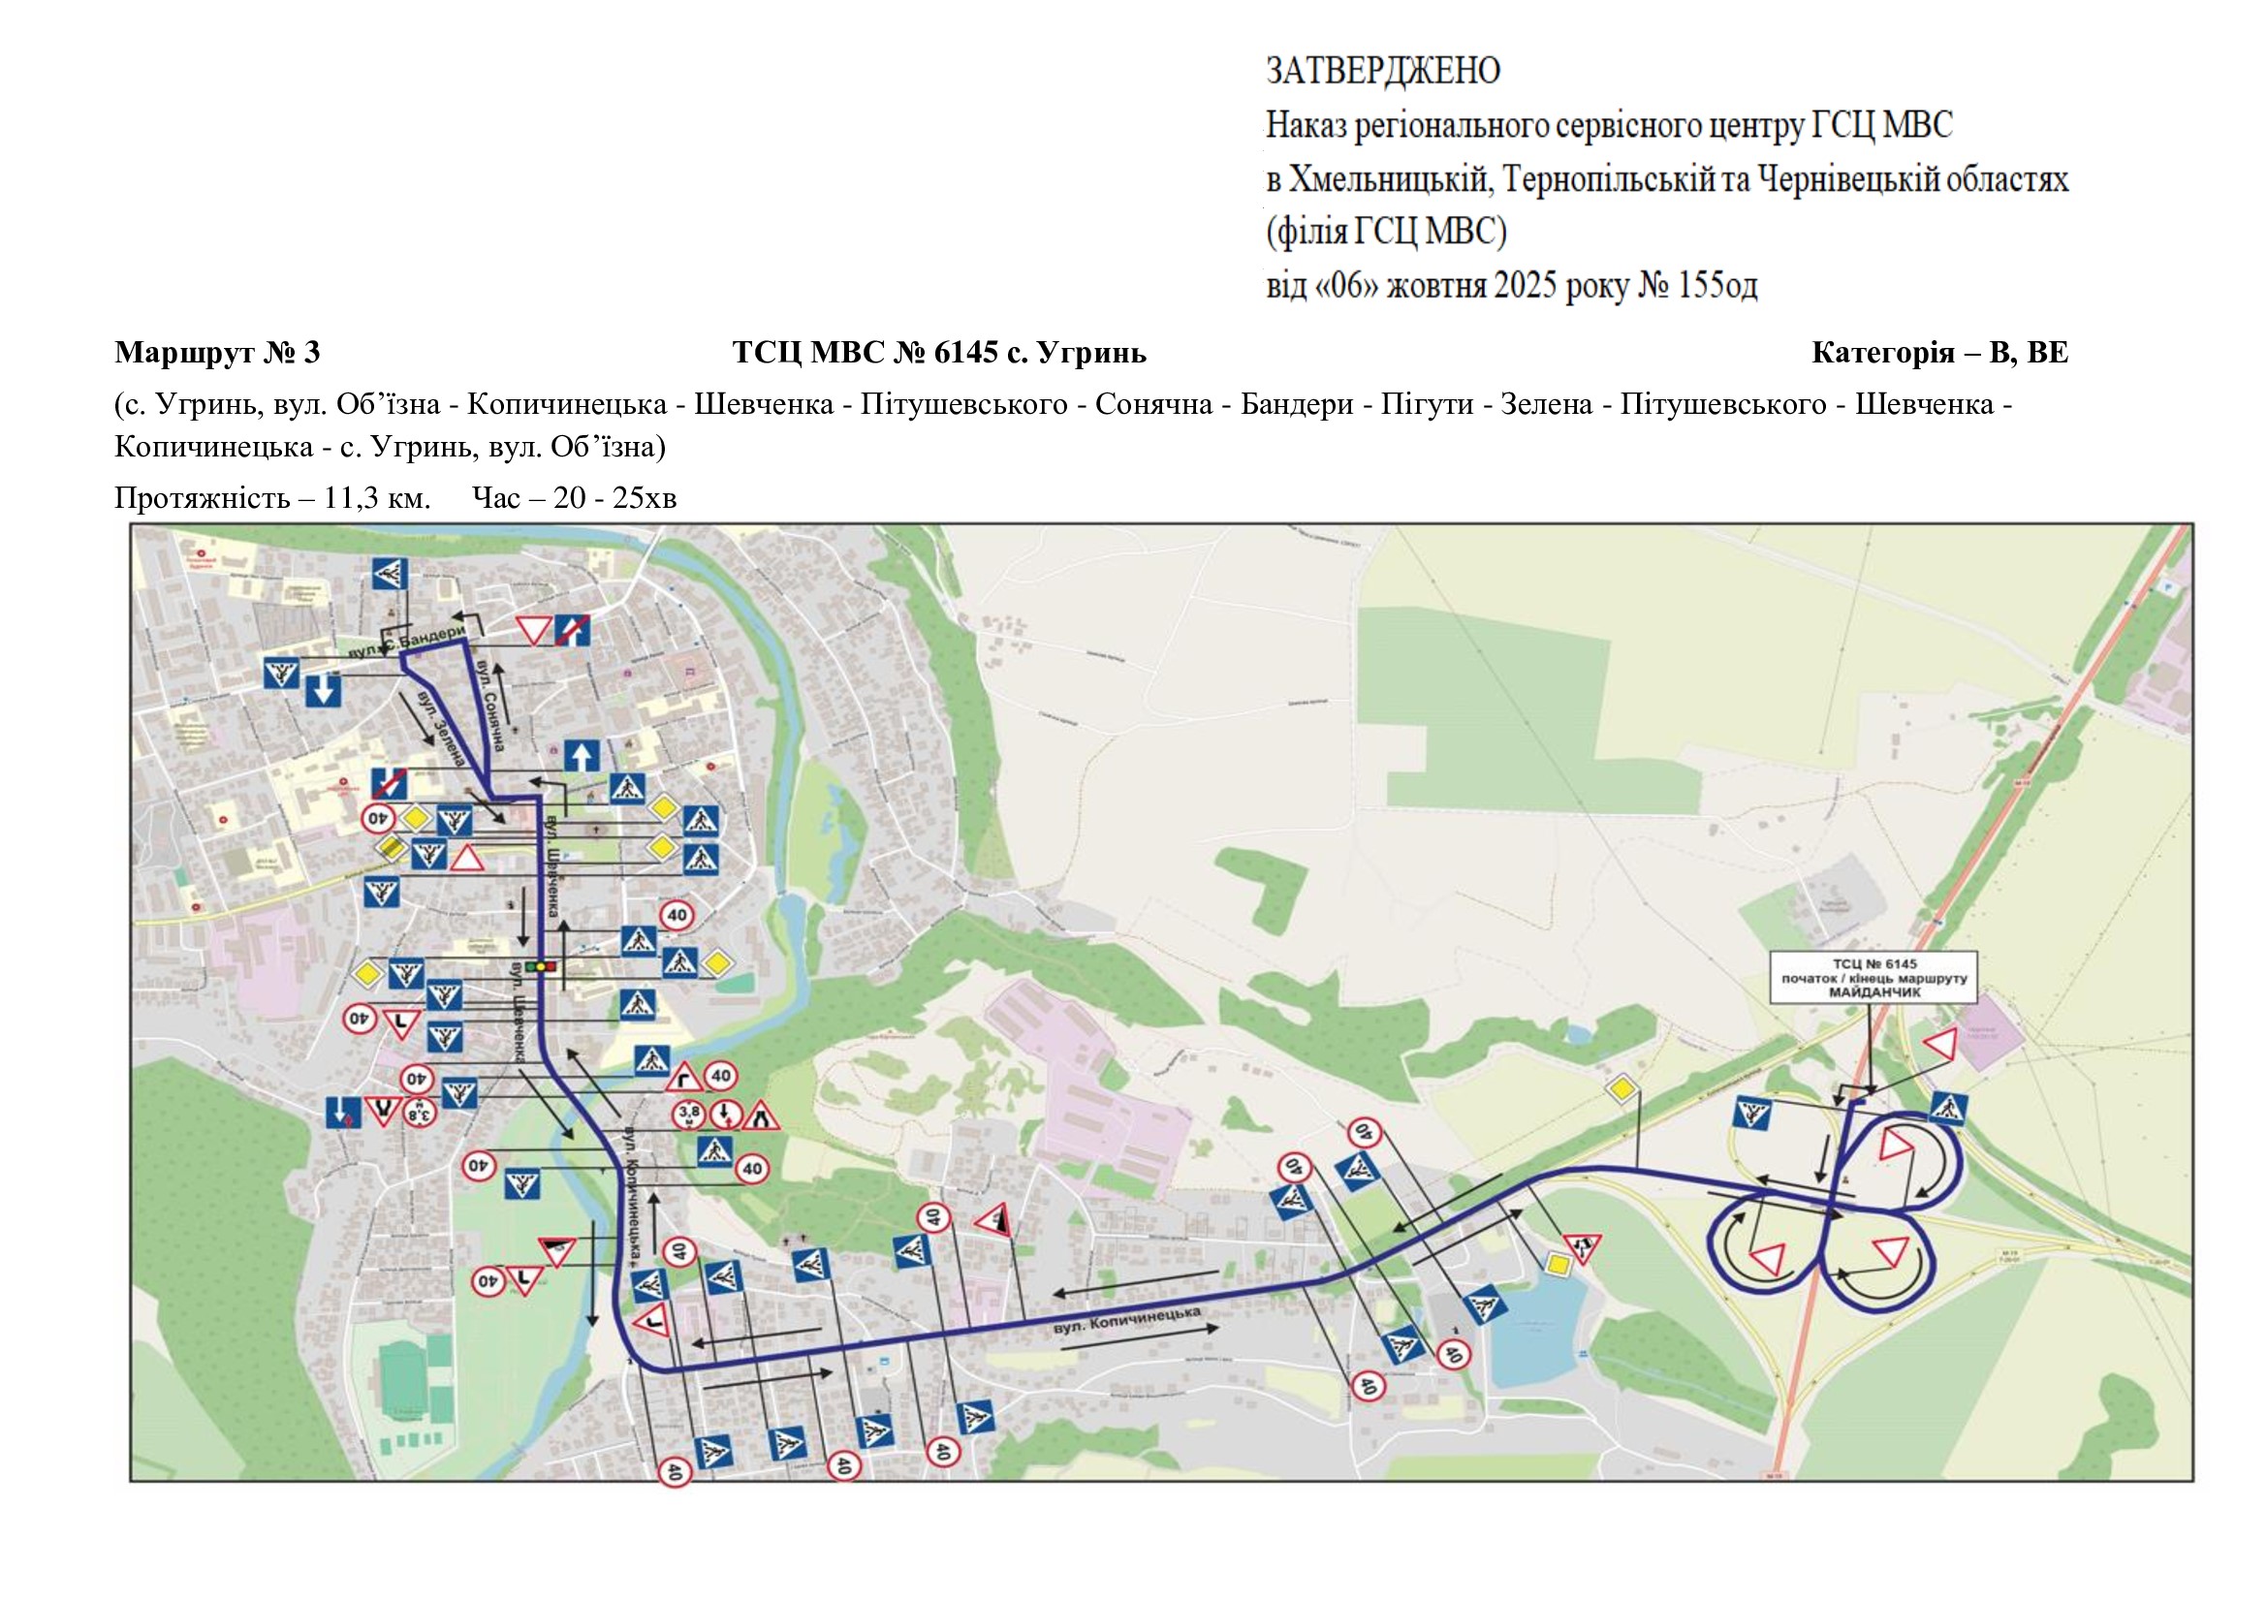Click the horizontal вул. Копичинецька street label
2267x1603 pixels.
[1126, 1320]
